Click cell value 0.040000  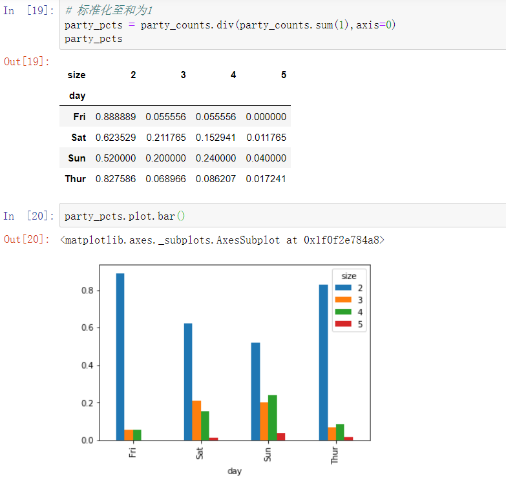(266, 158)
